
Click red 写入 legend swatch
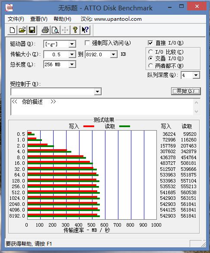(x=89, y=126)
